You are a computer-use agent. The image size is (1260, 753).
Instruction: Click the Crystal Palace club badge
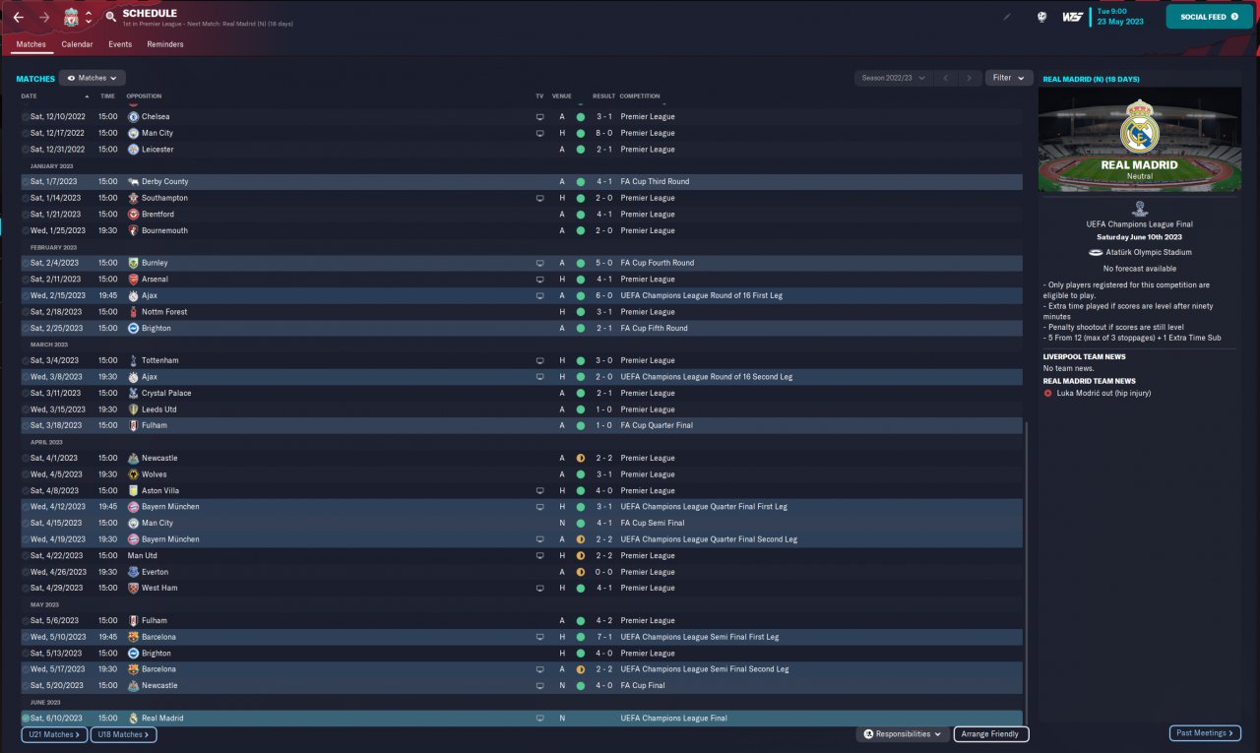133,393
